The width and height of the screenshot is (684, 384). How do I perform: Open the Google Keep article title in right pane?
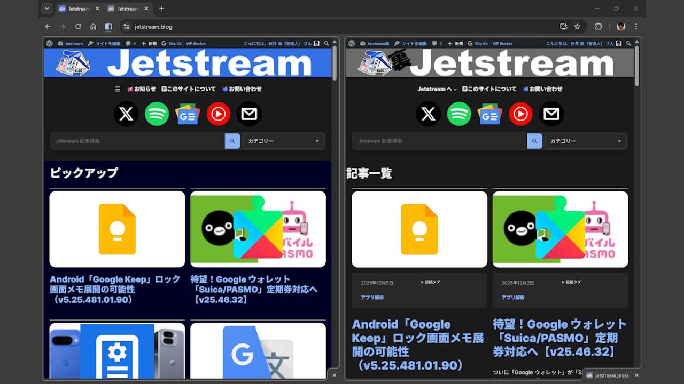(x=417, y=345)
